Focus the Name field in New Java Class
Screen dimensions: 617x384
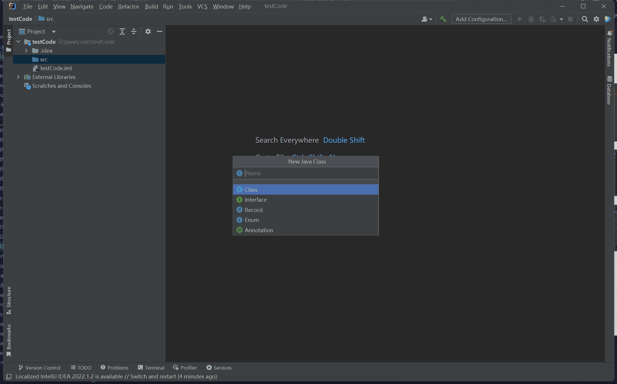[306, 173]
